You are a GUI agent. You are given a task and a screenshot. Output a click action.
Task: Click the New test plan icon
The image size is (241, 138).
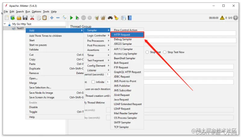click(x=7, y=18)
